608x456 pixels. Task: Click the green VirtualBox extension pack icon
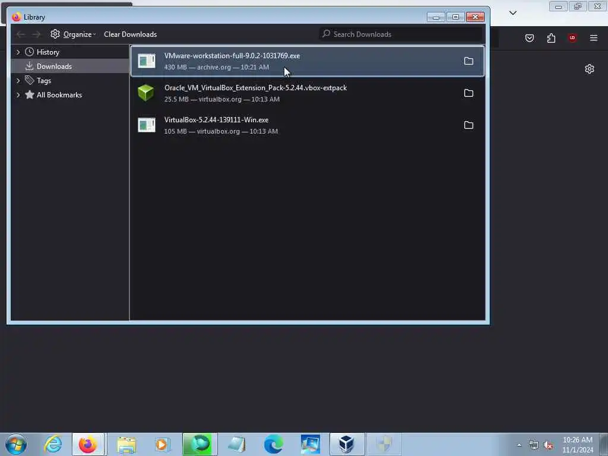click(x=146, y=93)
